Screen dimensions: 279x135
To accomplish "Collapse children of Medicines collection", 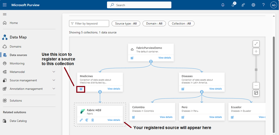I will click(x=100, y=92).
